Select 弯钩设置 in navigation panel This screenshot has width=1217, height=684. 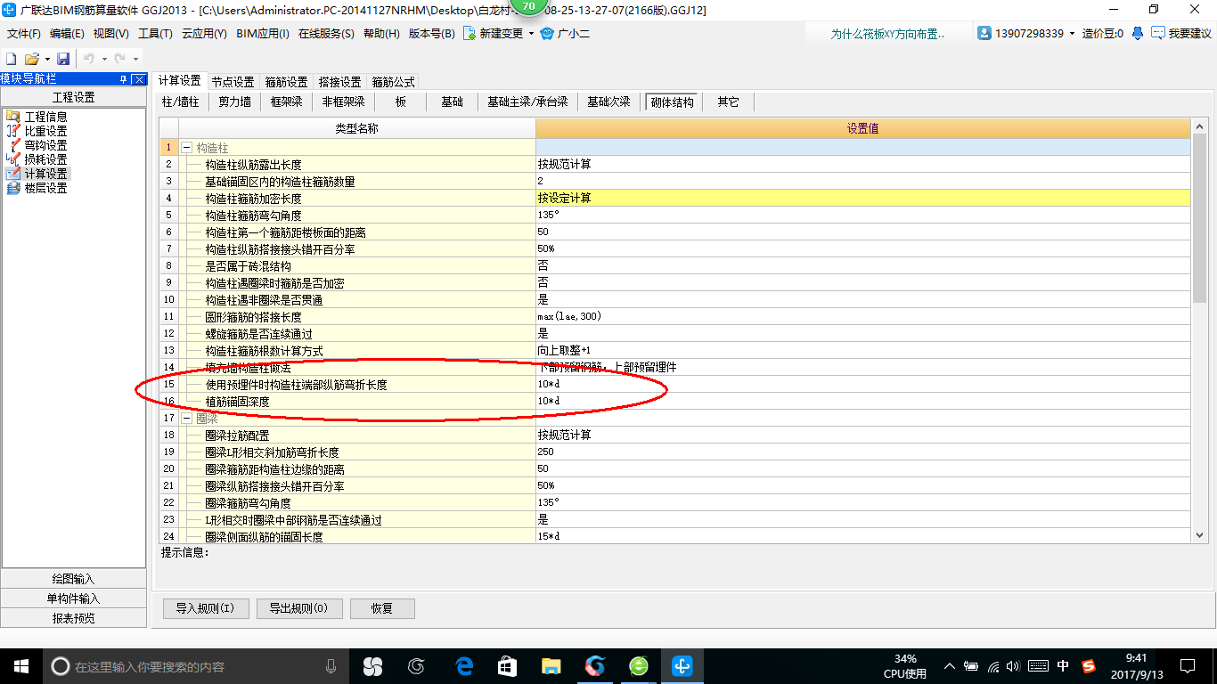(x=37, y=145)
